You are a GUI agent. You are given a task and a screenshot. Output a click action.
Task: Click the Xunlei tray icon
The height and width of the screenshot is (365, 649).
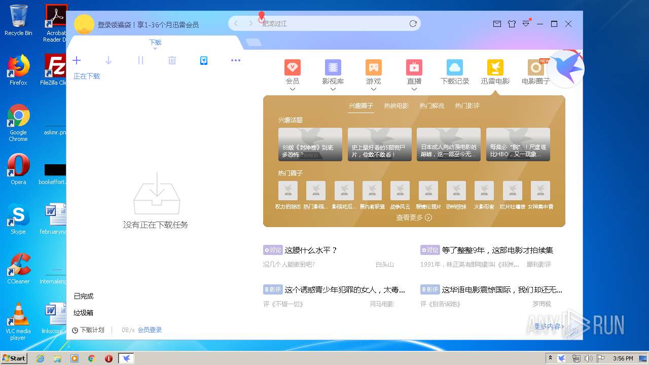pyautogui.click(x=562, y=358)
